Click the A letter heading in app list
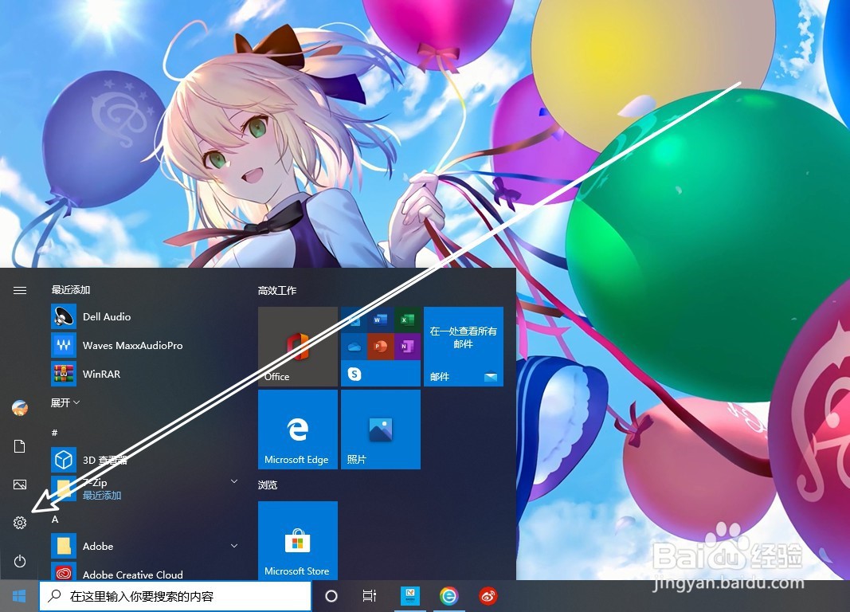 (55, 520)
